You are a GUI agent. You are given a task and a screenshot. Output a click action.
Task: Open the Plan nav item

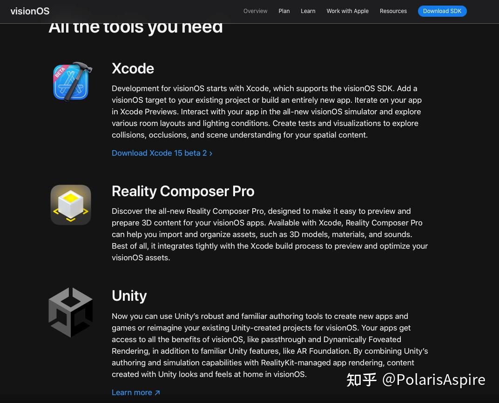click(284, 11)
